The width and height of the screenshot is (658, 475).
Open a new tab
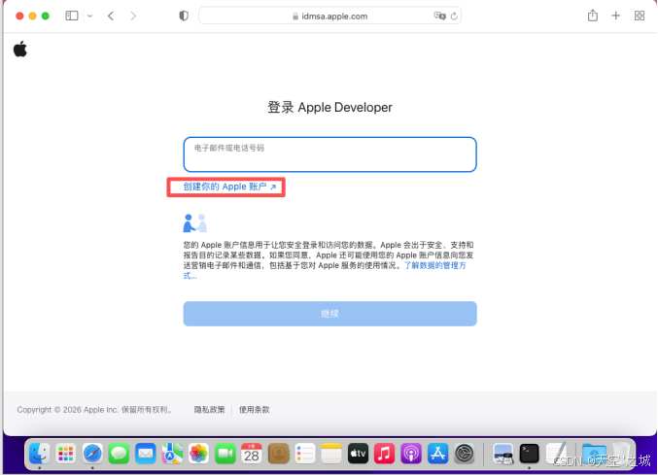(615, 16)
